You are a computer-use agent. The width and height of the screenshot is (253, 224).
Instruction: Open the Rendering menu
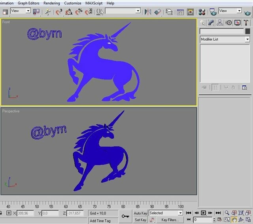click(52, 3)
